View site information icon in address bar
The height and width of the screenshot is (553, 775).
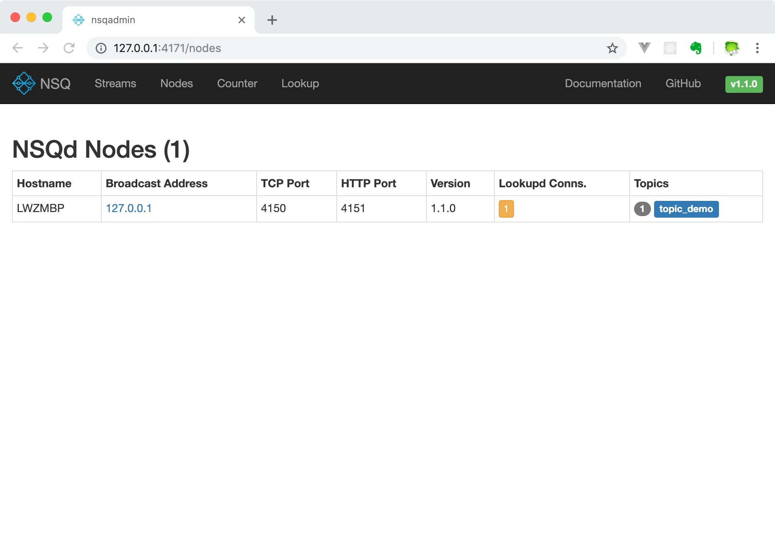click(x=101, y=48)
